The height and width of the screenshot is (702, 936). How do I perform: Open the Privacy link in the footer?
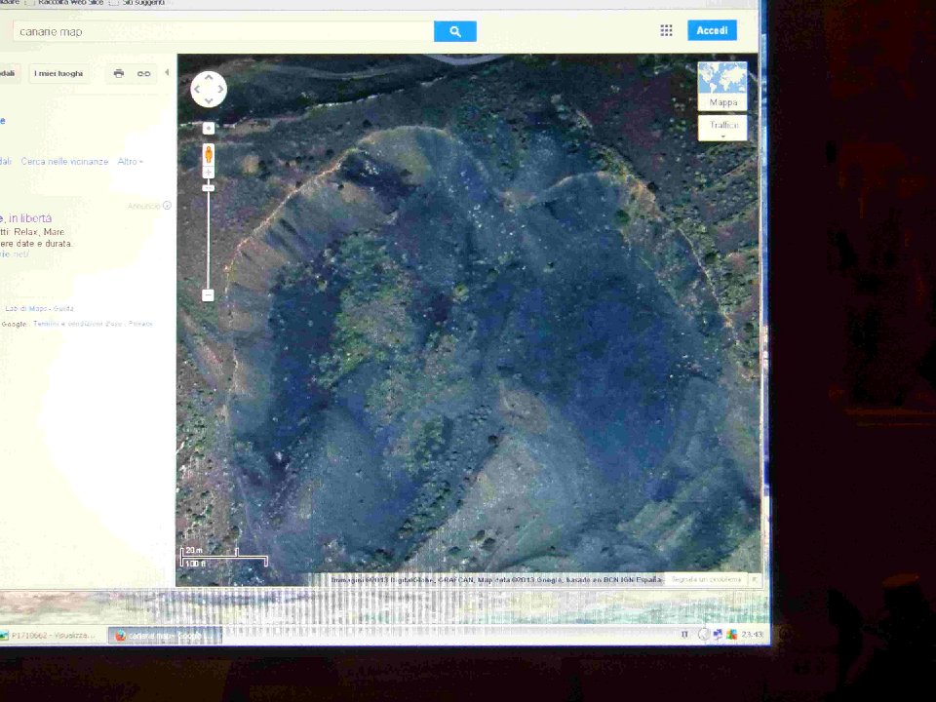pyautogui.click(x=140, y=324)
